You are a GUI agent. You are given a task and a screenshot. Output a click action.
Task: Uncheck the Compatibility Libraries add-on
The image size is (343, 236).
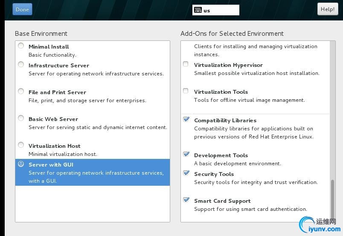click(x=186, y=119)
